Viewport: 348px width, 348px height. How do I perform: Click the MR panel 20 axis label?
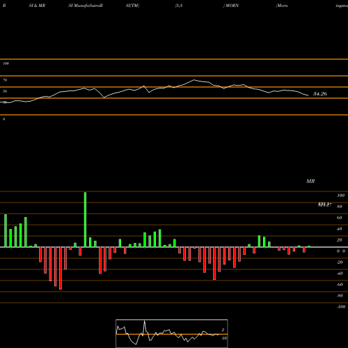340,240
